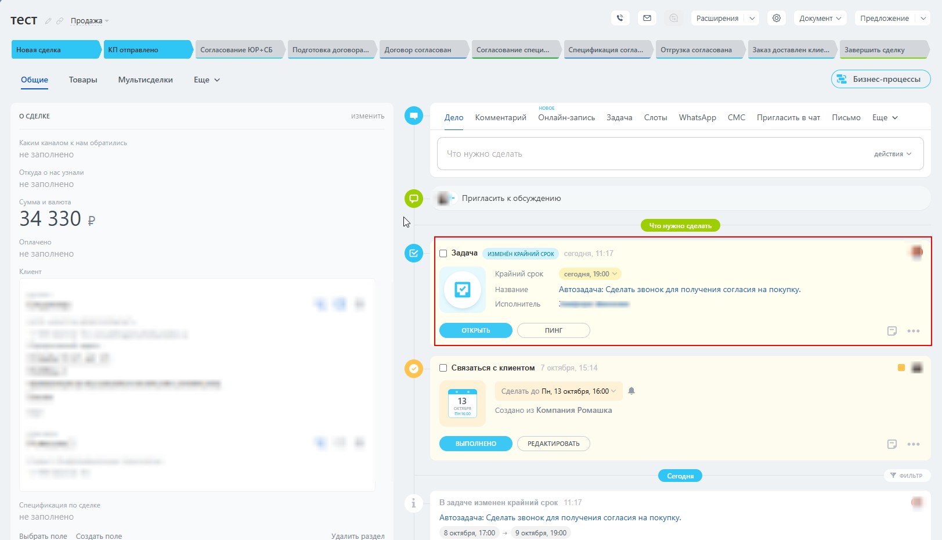Expand the Еще menu in deal tabs
942x540 pixels.
[x=207, y=80]
